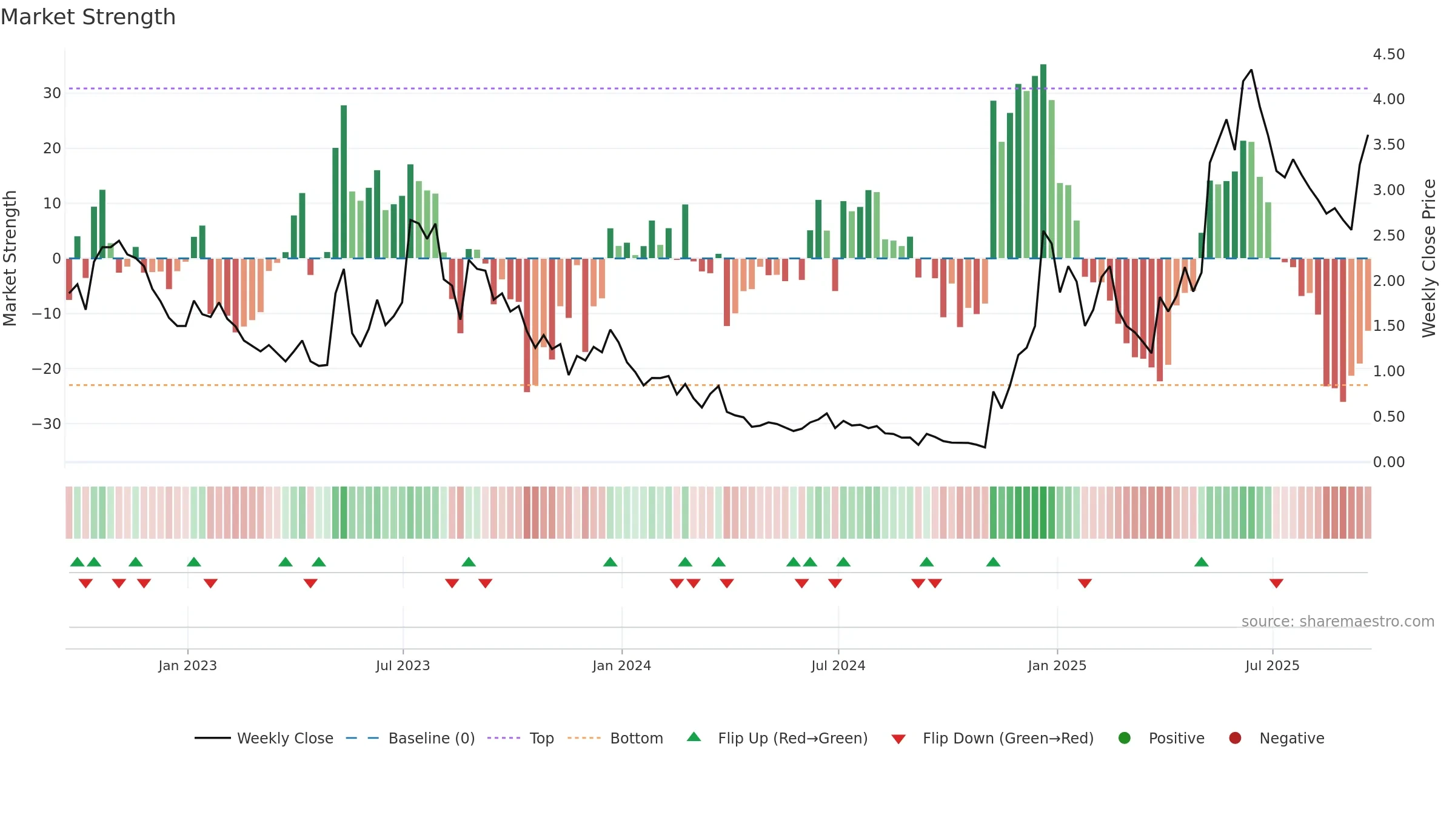Click the first flip up marker on the left
The height and width of the screenshot is (818, 1455).
(77, 562)
